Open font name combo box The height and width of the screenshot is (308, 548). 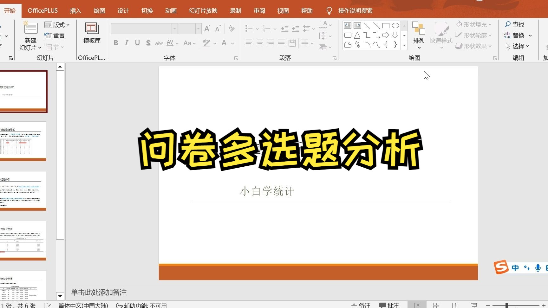click(x=144, y=29)
